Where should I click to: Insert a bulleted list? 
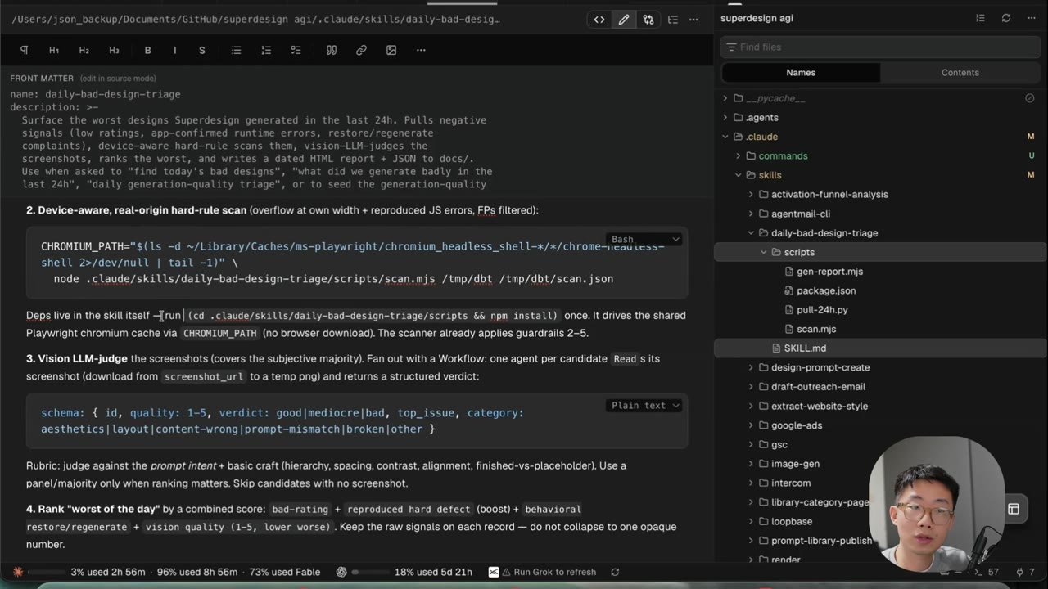pos(236,50)
